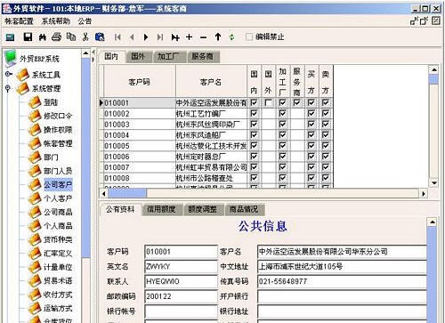Open 登陆 item in tree
Screen dimensions: 445x323
click(x=51, y=102)
